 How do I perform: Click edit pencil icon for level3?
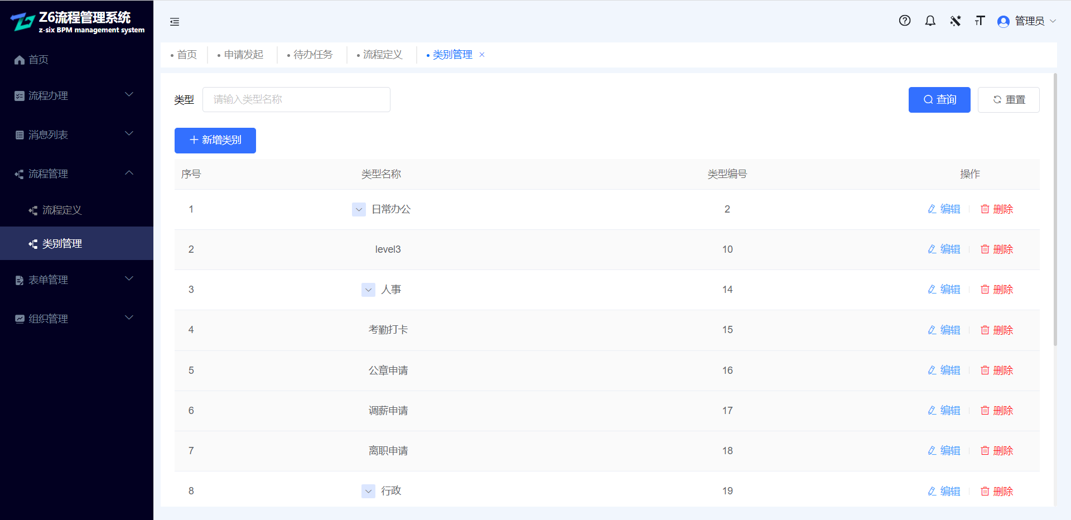pos(932,249)
